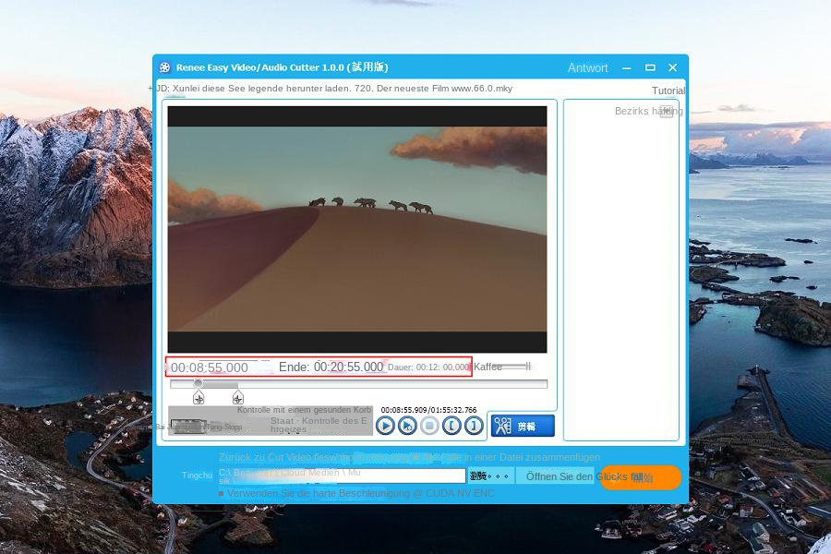Maximize the Renee Video Cutter window
The width and height of the screenshot is (831, 554).
650,67
